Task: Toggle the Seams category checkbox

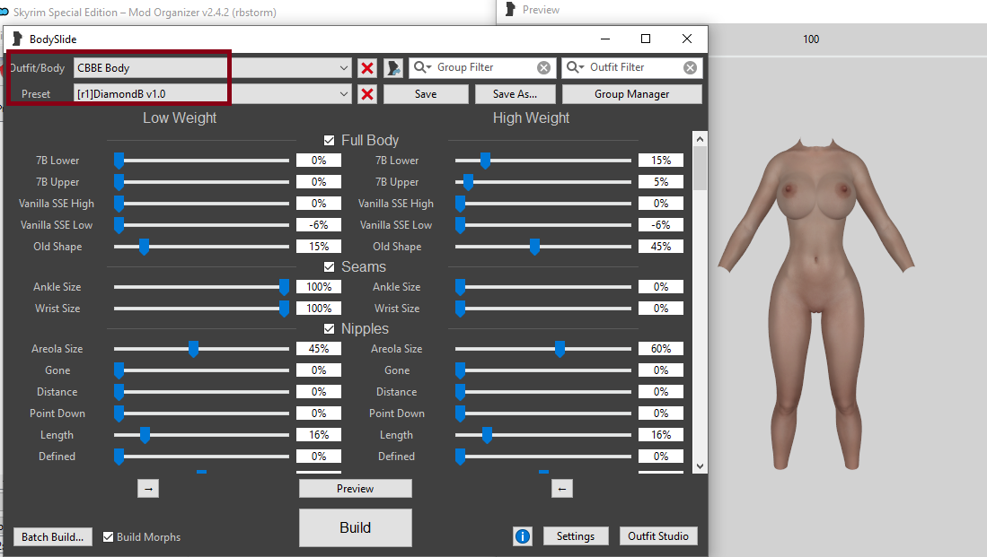Action: (x=329, y=266)
